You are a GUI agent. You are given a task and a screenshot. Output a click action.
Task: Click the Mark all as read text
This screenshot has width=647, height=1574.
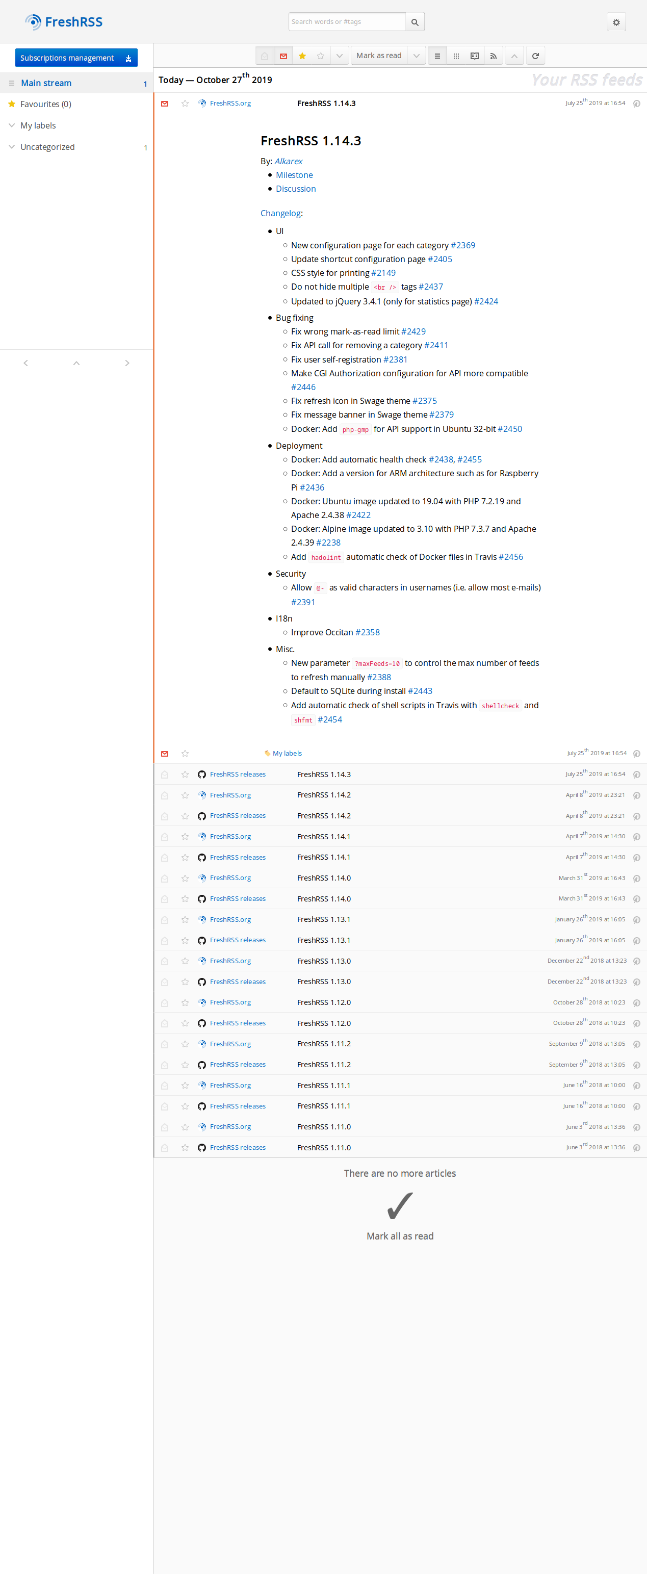(400, 1236)
